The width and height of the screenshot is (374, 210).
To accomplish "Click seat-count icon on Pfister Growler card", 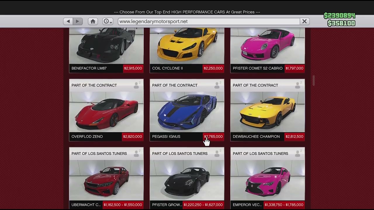I will point(217,153).
